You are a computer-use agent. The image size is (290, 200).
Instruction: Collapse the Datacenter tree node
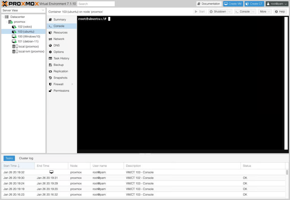pyautogui.click(x=3, y=17)
